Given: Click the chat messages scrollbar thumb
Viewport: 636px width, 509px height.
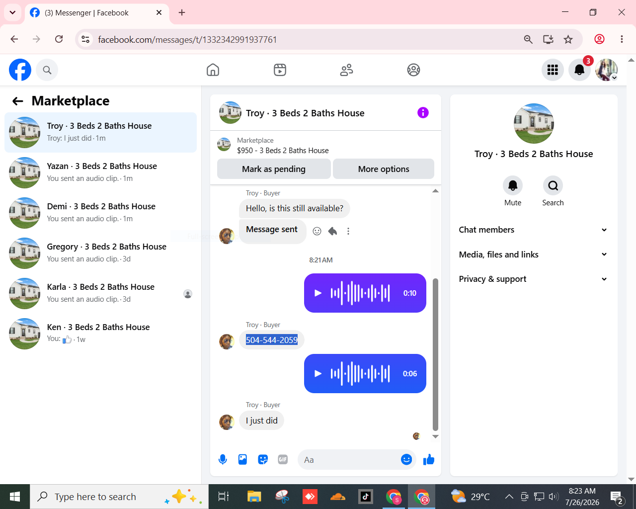Looking at the screenshot, I should pyautogui.click(x=436, y=354).
